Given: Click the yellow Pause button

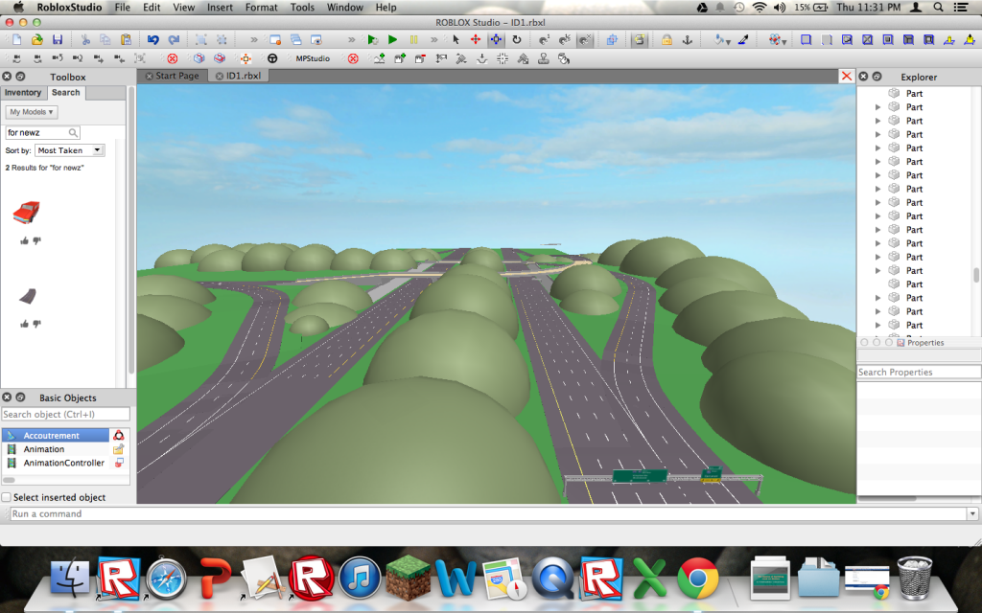Looking at the screenshot, I should (413, 39).
